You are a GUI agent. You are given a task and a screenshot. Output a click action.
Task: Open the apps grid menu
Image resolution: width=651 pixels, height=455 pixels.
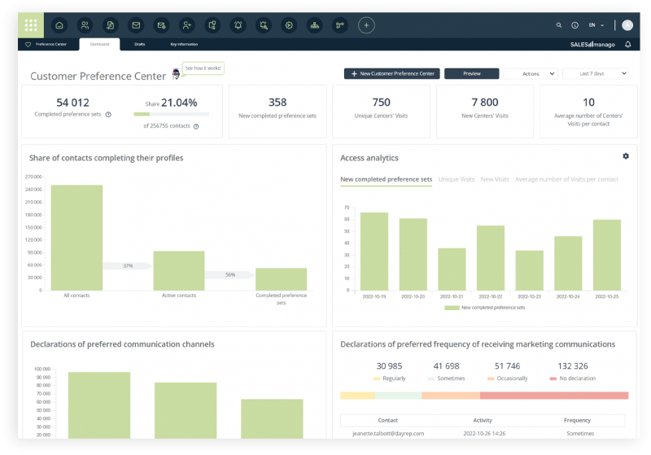[x=31, y=25]
